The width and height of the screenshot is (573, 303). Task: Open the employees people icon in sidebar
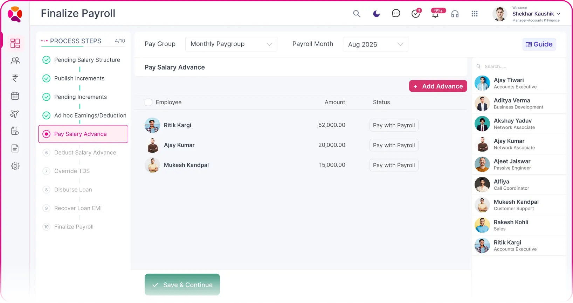(x=15, y=61)
